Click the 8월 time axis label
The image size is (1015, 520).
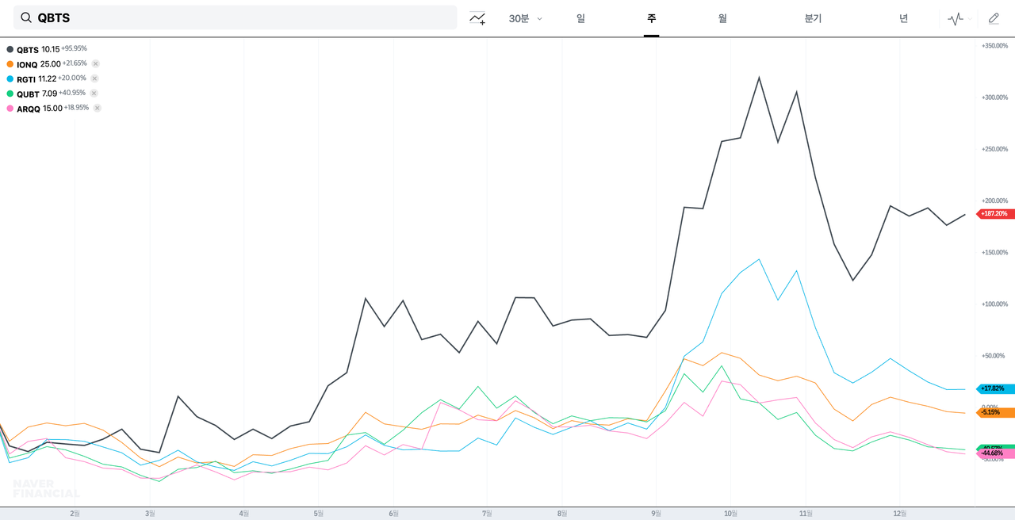point(561,513)
